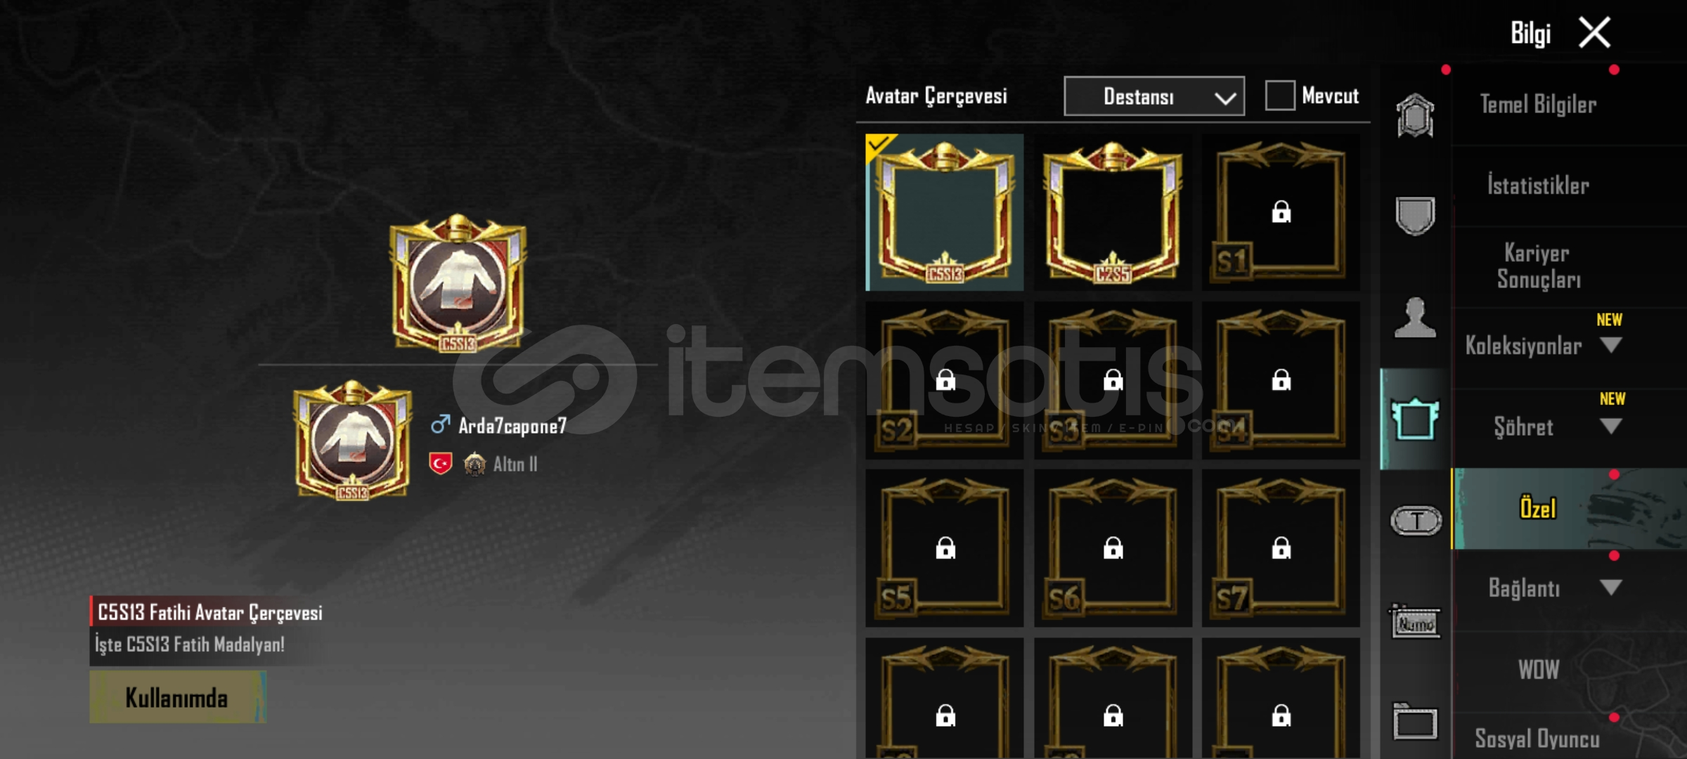Select the name tag card icon
The image size is (1687, 759).
pos(1416,622)
